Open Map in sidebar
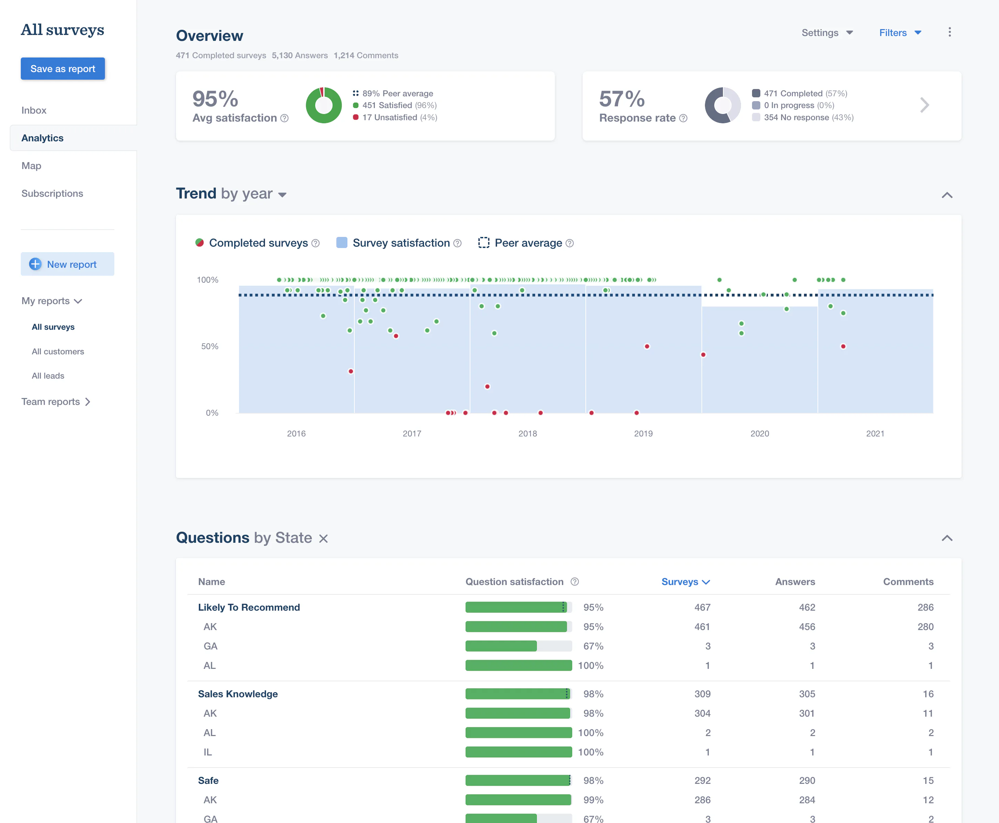 [31, 166]
